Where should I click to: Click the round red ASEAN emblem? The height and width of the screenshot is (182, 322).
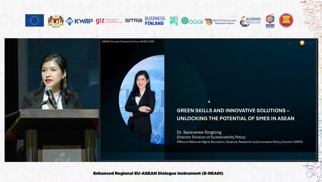(286, 20)
